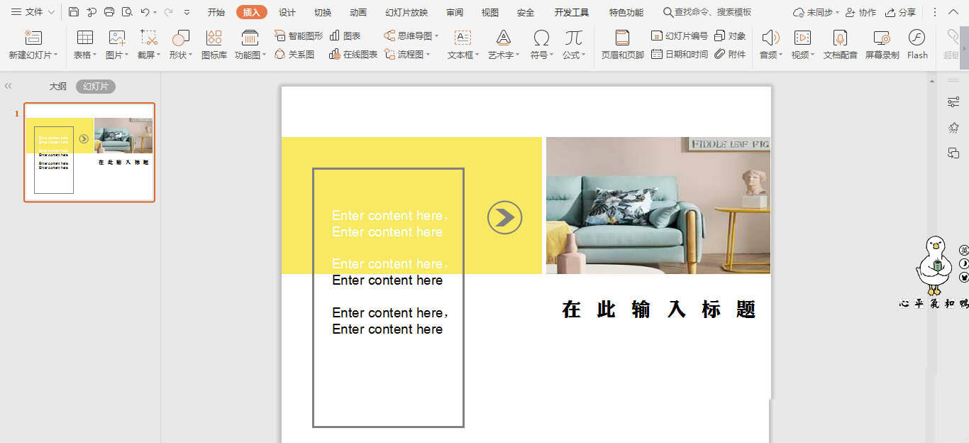This screenshot has width=969, height=443.
Task: Insert an object (对象)
Action: tap(730, 35)
